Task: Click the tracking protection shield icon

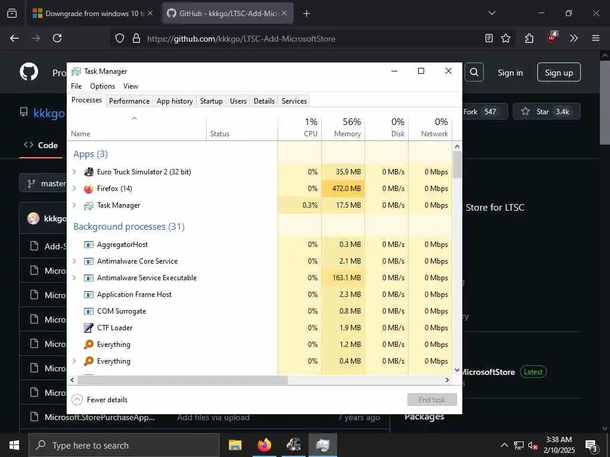Action: coord(120,38)
